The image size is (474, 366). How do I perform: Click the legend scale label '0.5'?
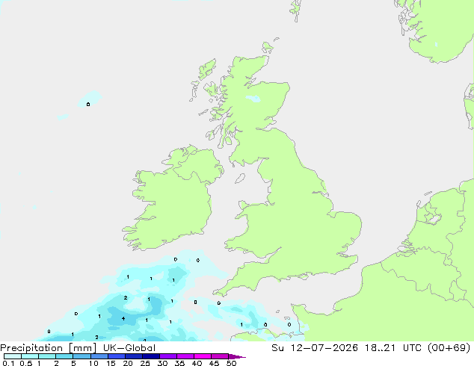click(x=25, y=363)
